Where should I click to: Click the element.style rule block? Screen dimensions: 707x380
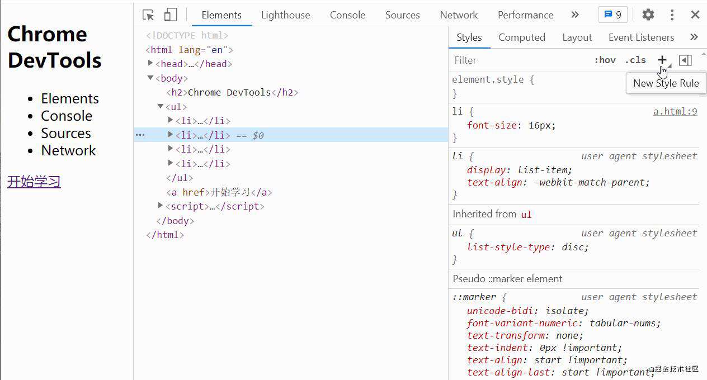coord(574,87)
